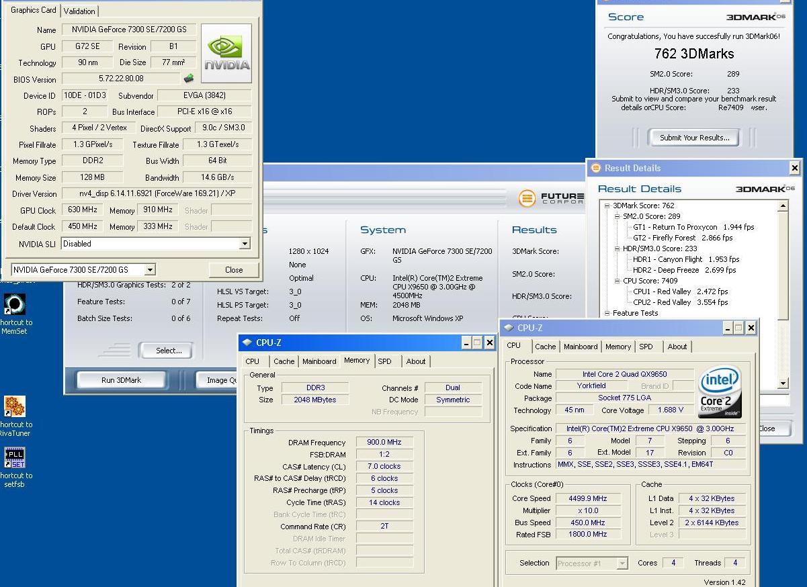Image resolution: width=807 pixels, height=587 pixels.
Task: Click Submit Your Results button
Action: [x=694, y=138]
